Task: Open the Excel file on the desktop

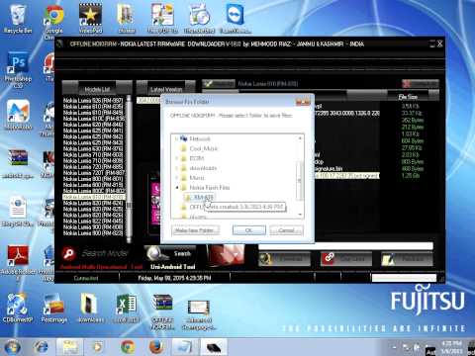Action: 127,308
